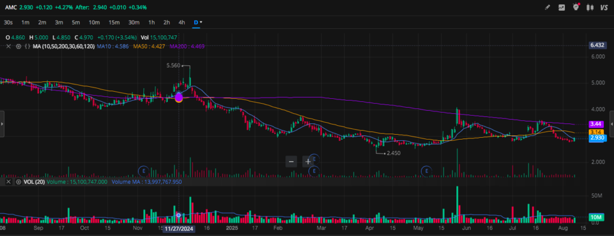
Task: Expand the right side panel arrow
Action: coord(612,123)
